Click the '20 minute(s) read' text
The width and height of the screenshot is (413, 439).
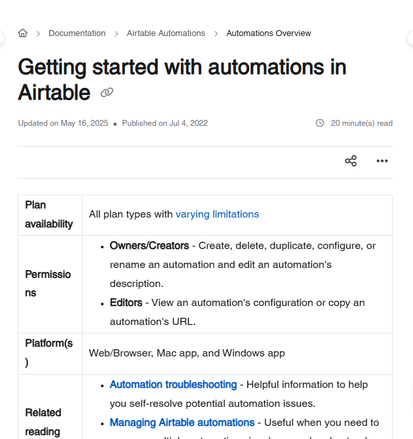click(x=361, y=123)
